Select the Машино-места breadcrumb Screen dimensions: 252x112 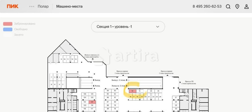coord(69,7)
